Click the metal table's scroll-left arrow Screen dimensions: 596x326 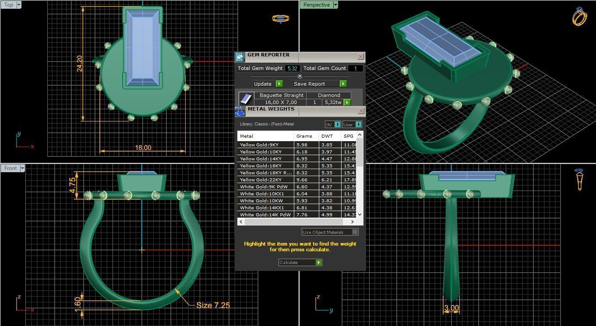pos(241,222)
